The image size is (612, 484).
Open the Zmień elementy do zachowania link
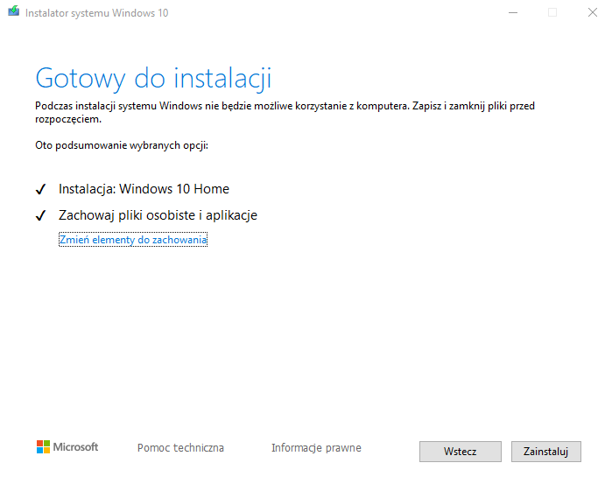pos(133,240)
